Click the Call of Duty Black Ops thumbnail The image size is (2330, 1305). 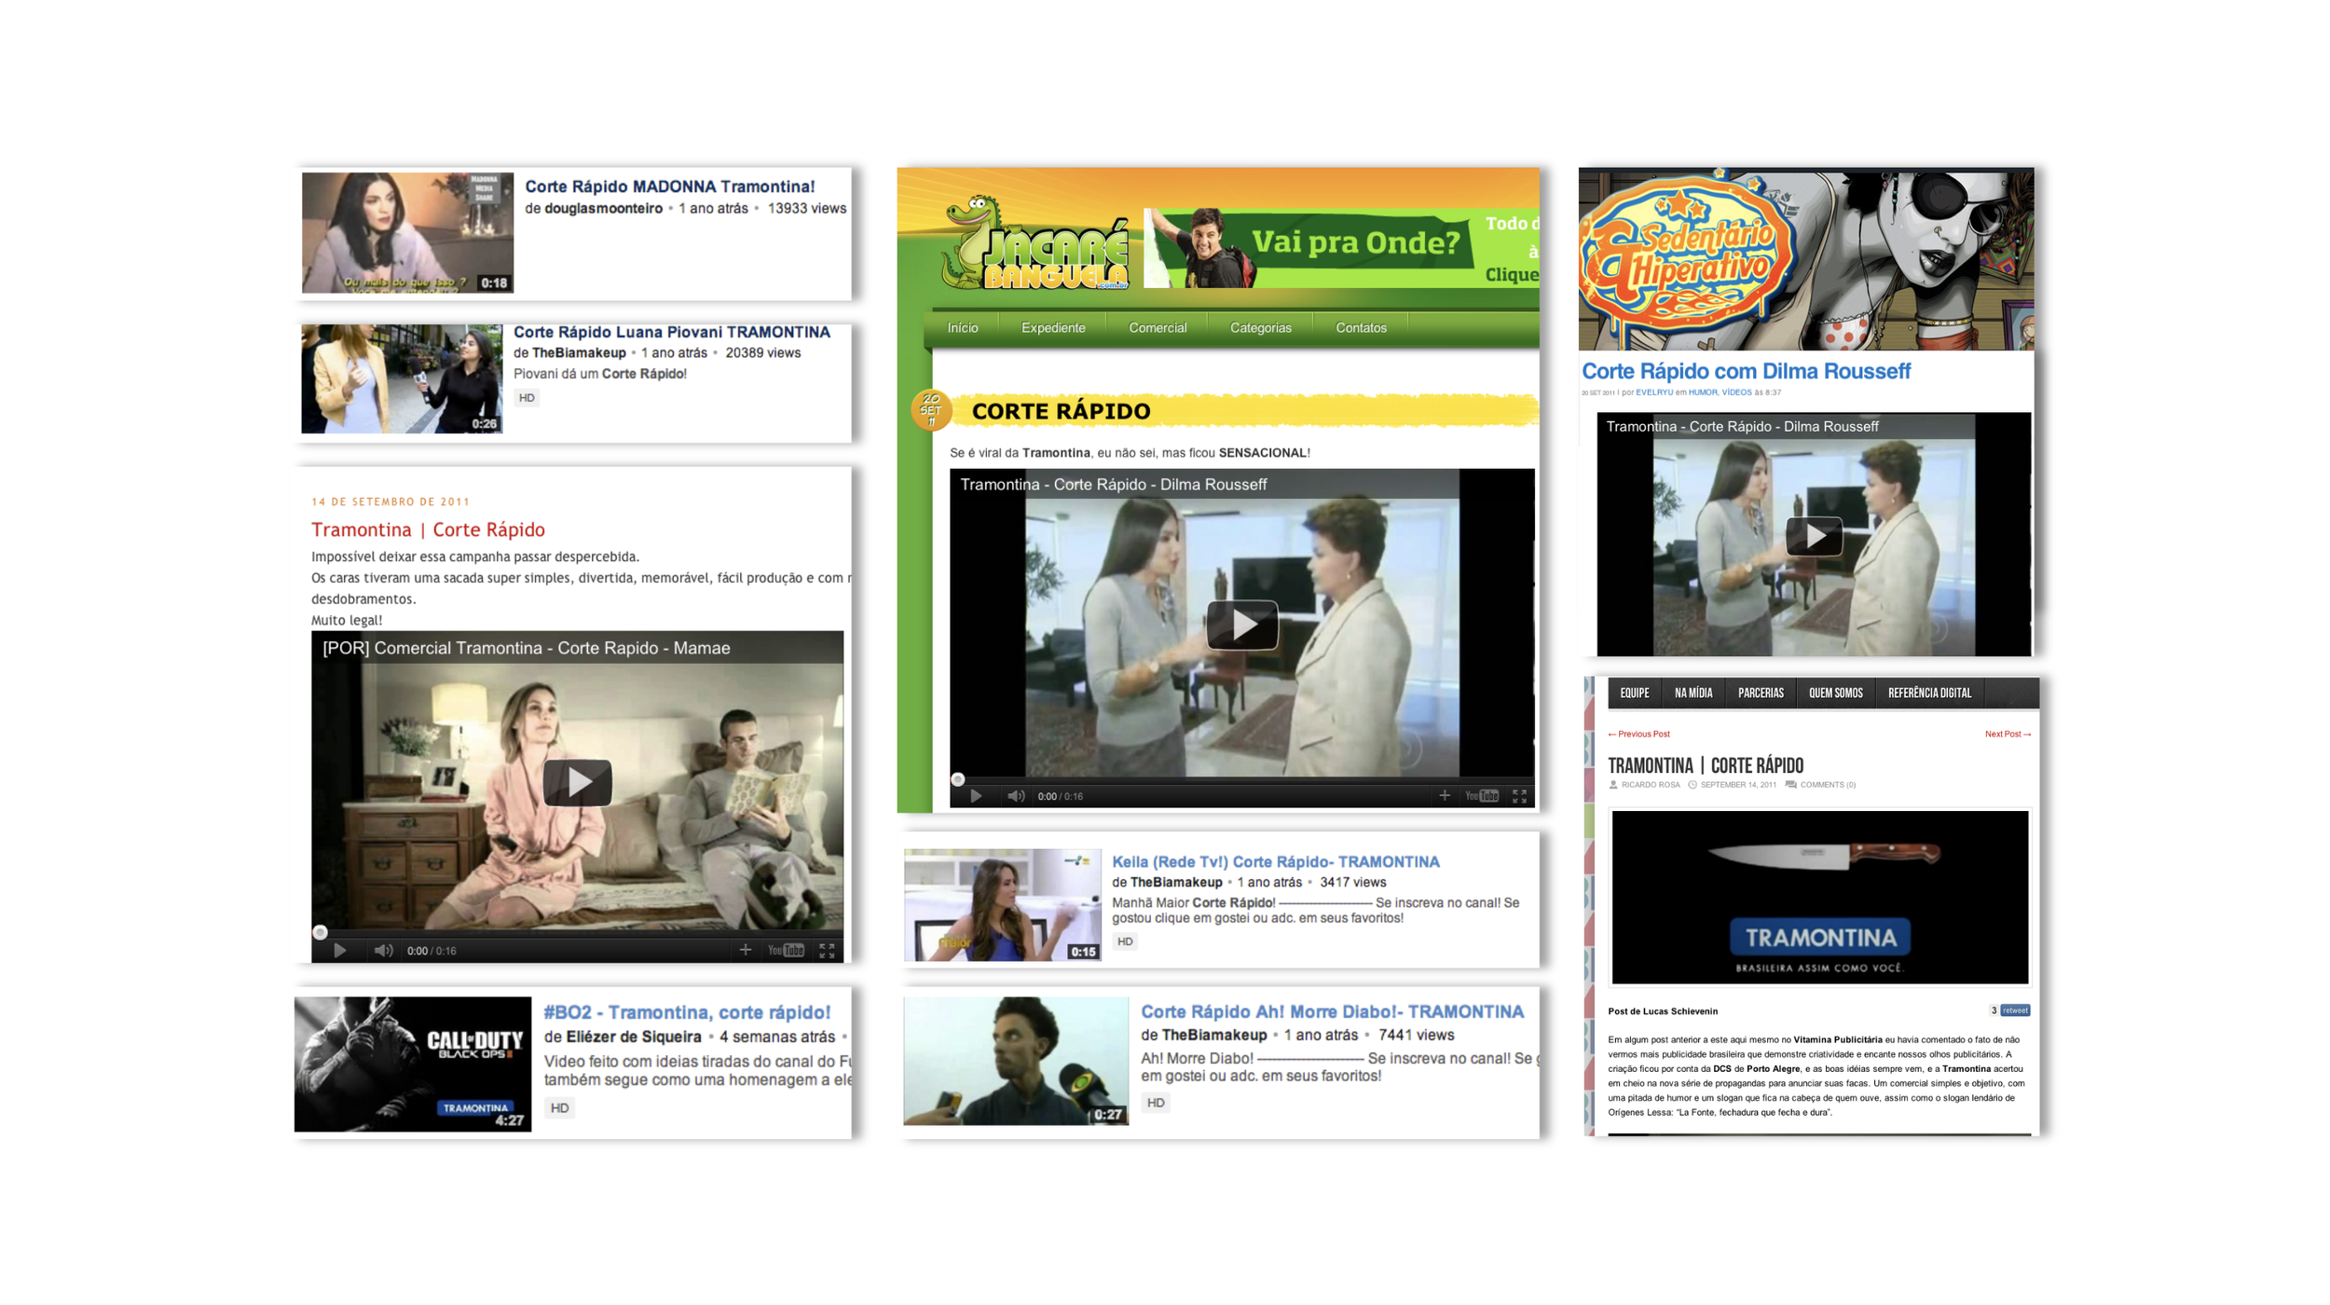413,1065
